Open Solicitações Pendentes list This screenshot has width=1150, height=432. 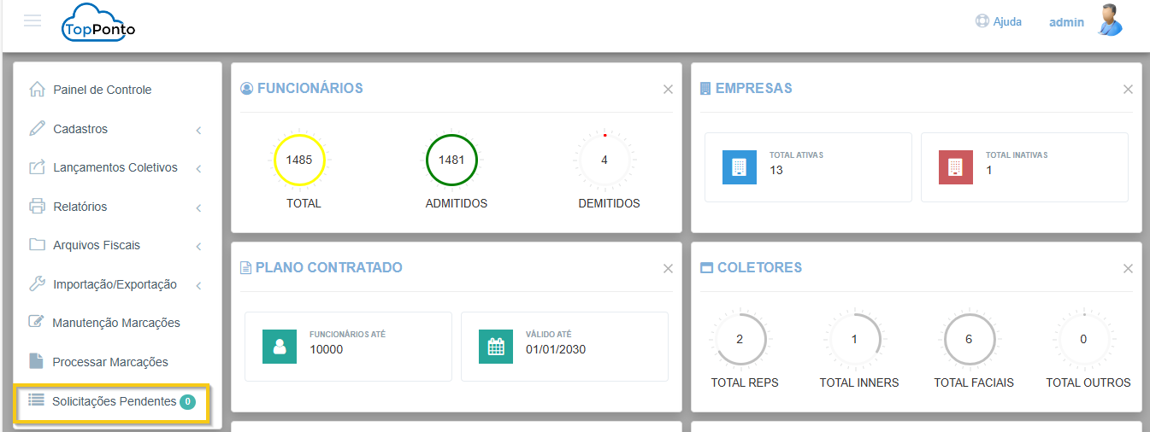114,401
